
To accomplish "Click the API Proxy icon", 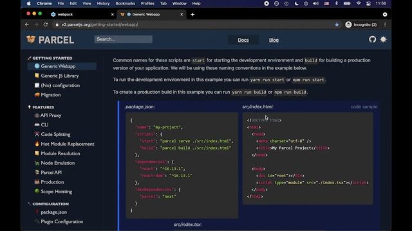I will tap(37, 116).
